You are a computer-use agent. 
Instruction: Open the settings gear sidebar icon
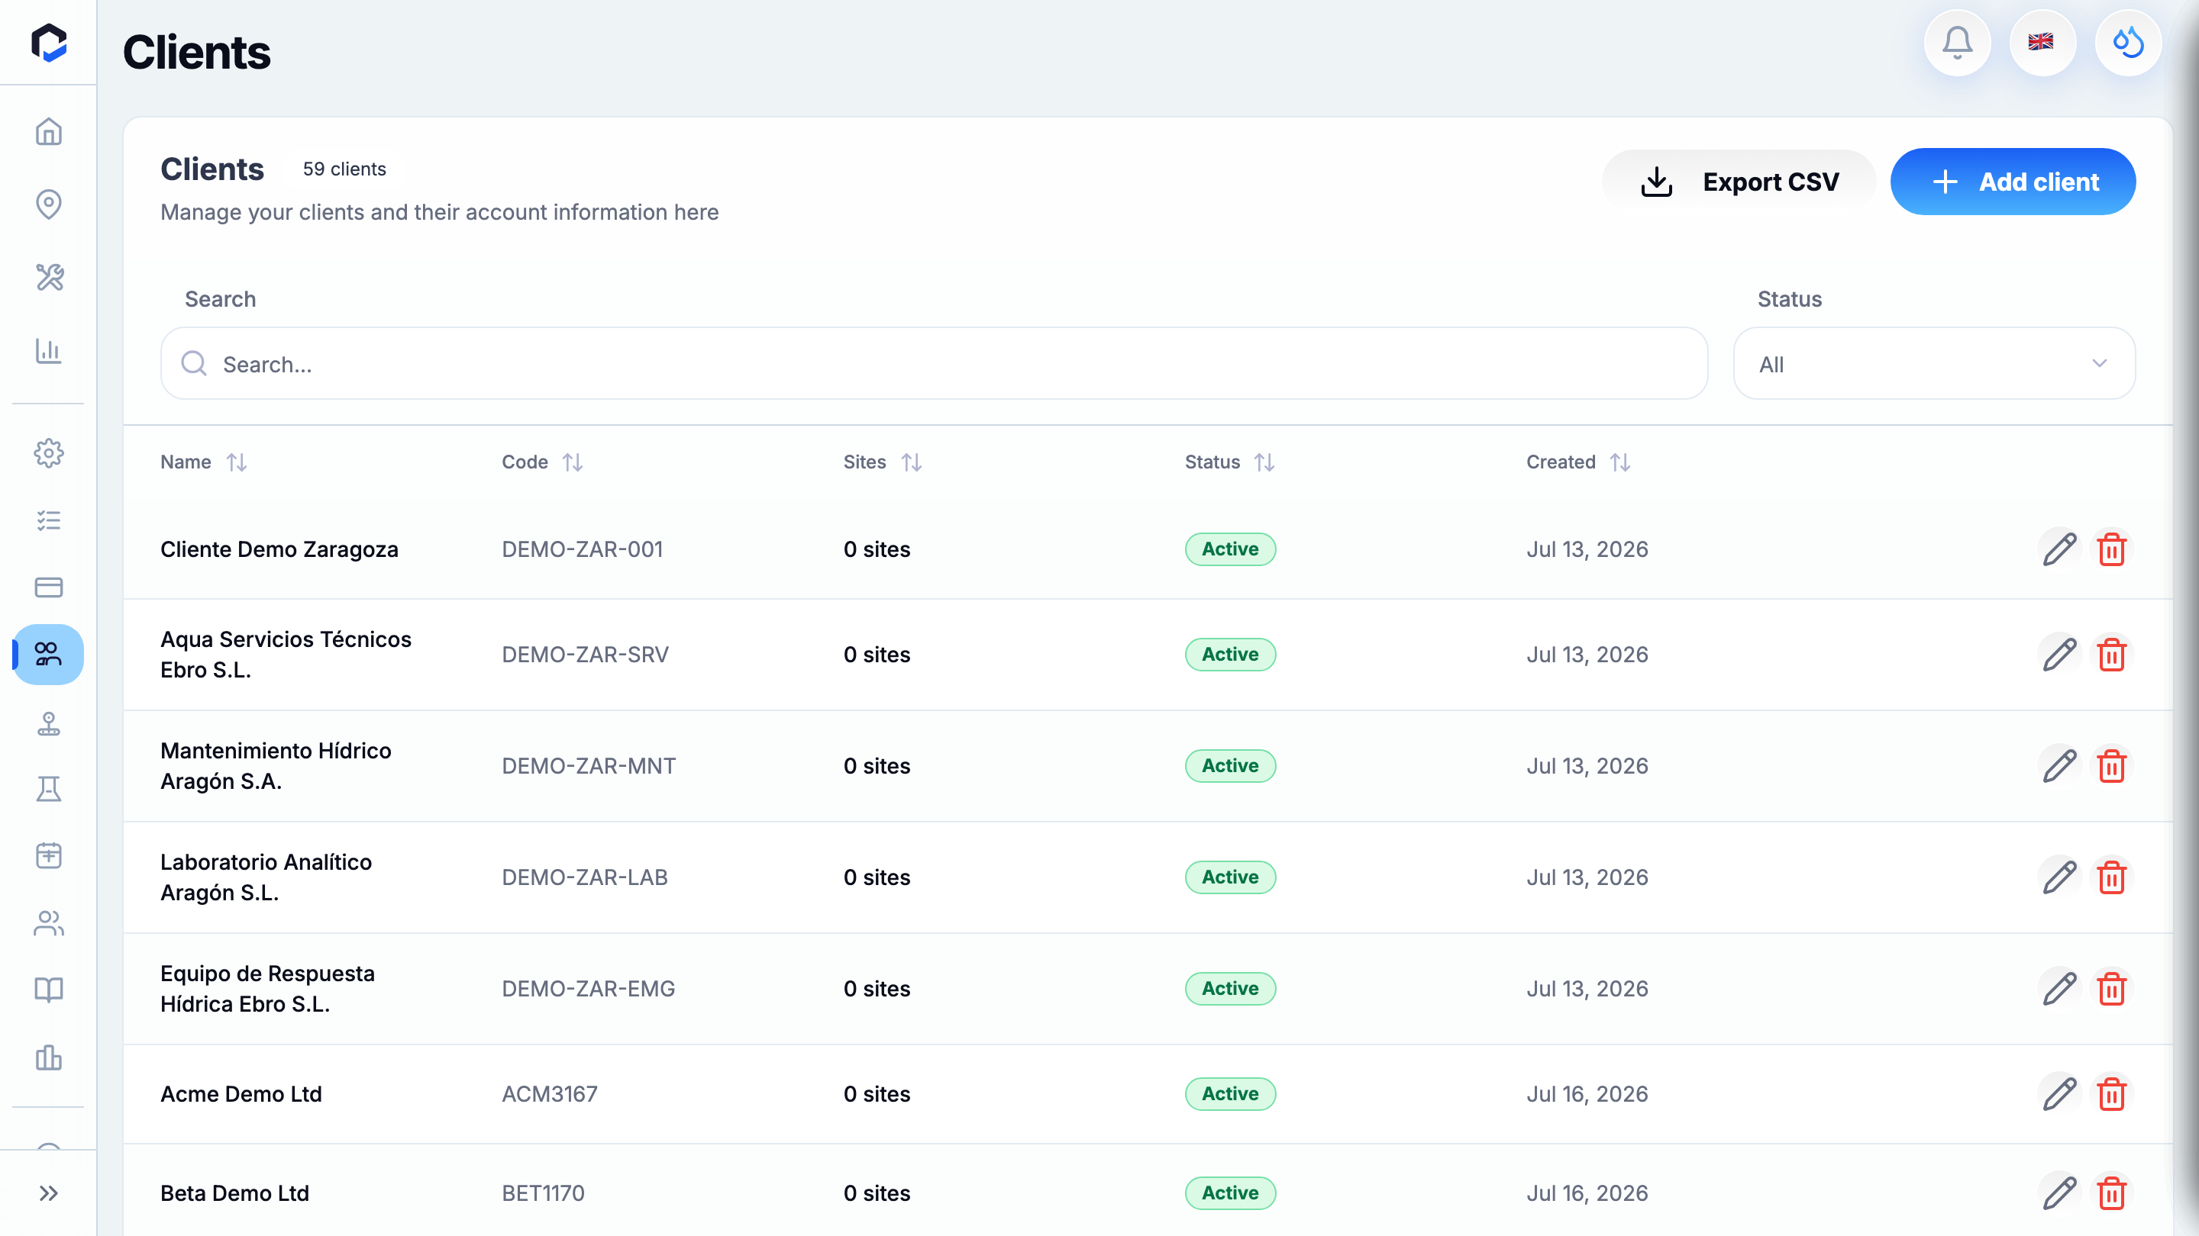click(49, 453)
